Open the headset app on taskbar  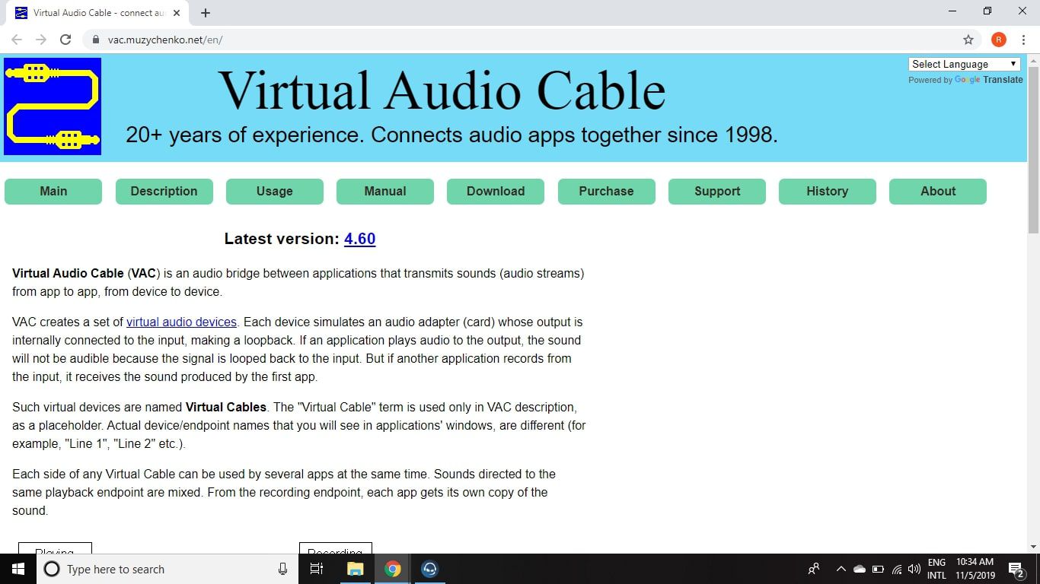pos(429,569)
